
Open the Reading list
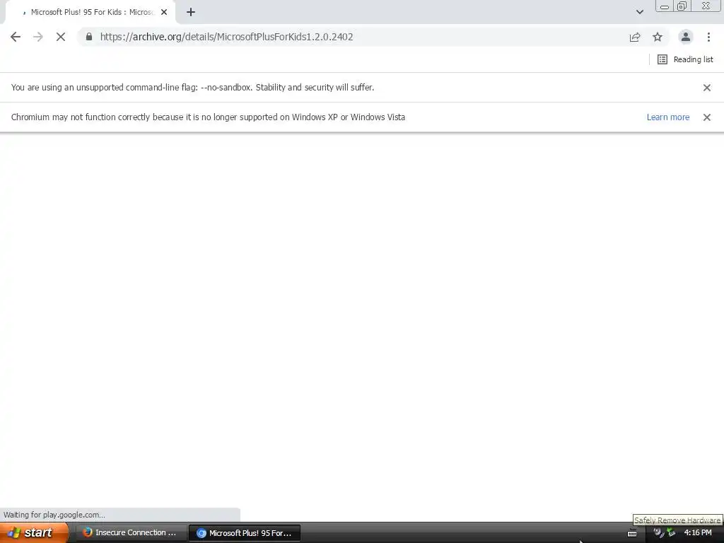pos(685,59)
